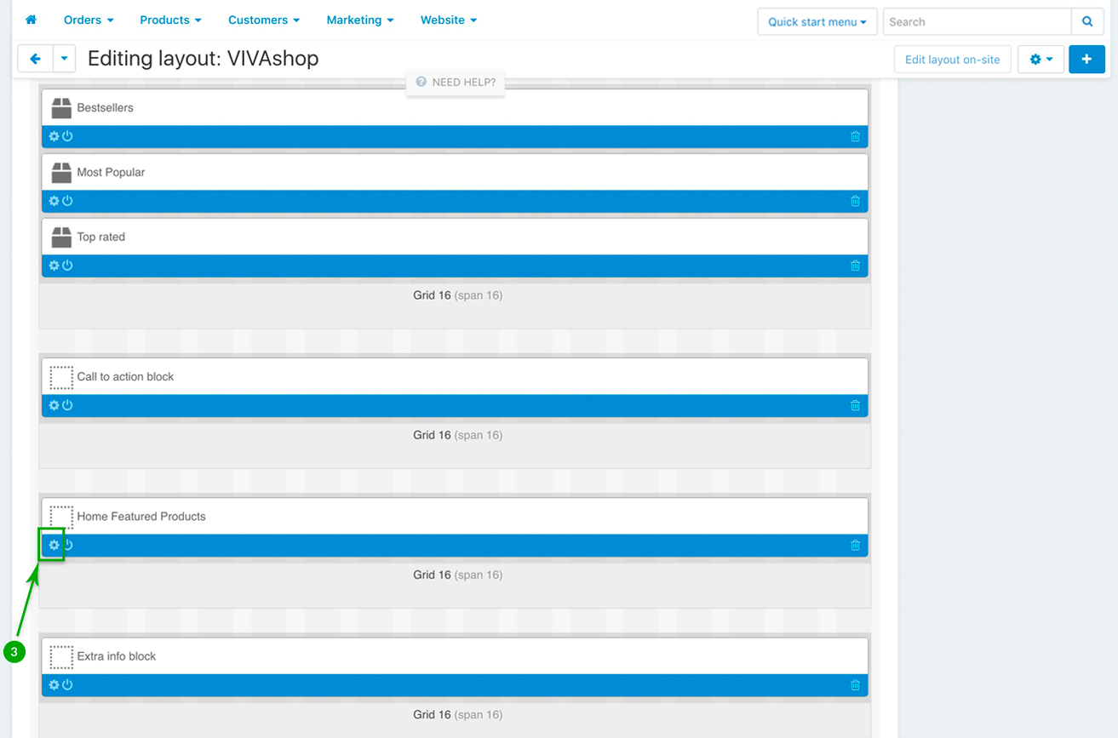
Task: Expand the Quick start menu dropdown
Action: pos(817,22)
